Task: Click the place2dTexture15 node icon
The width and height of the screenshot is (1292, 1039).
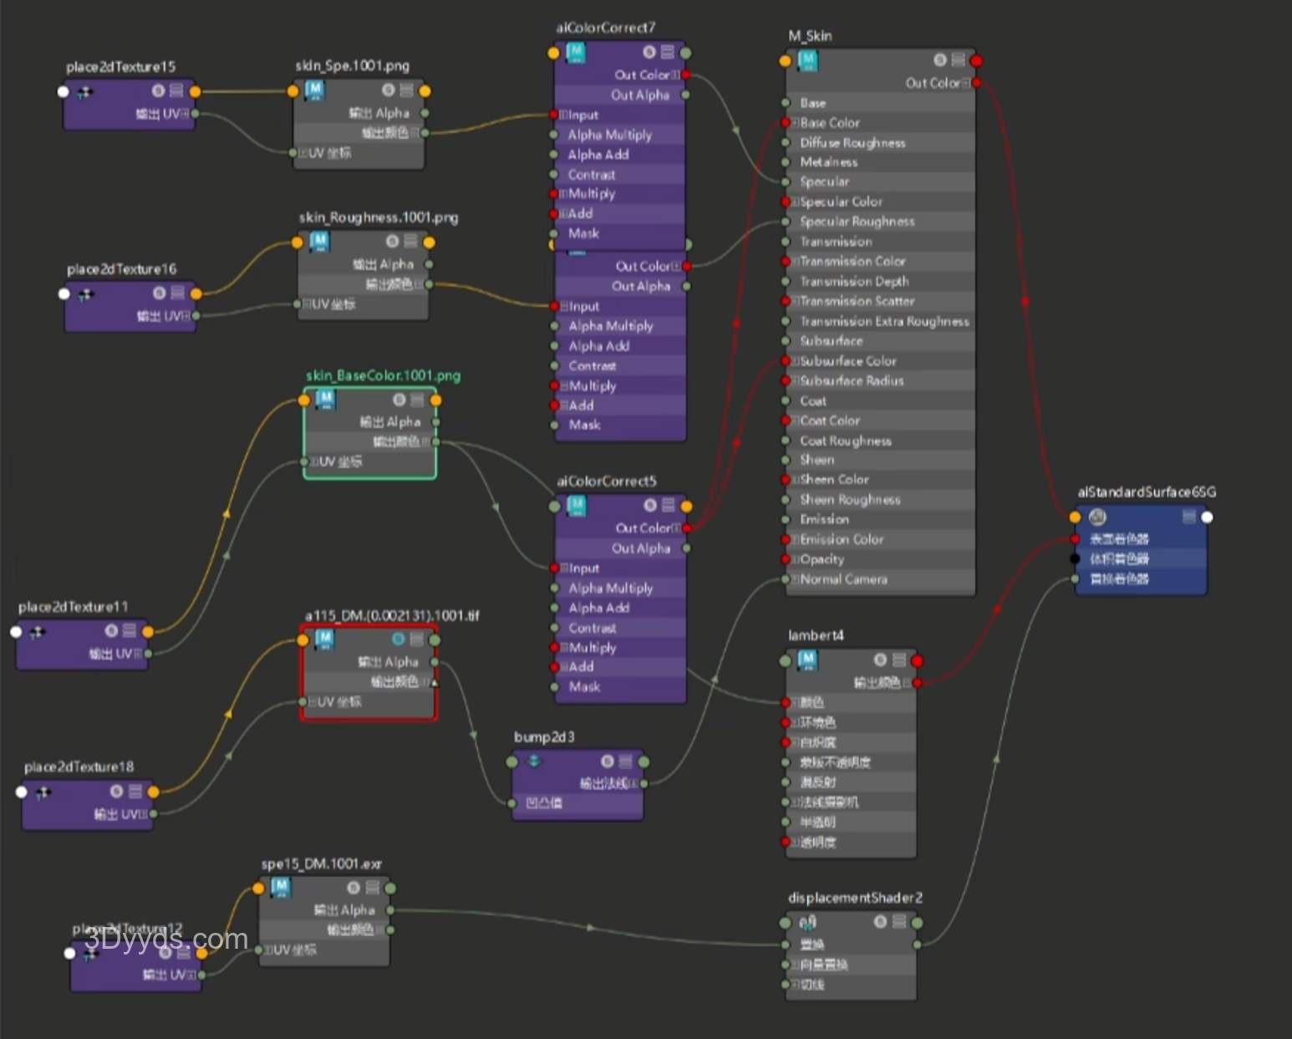Action: point(84,92)
